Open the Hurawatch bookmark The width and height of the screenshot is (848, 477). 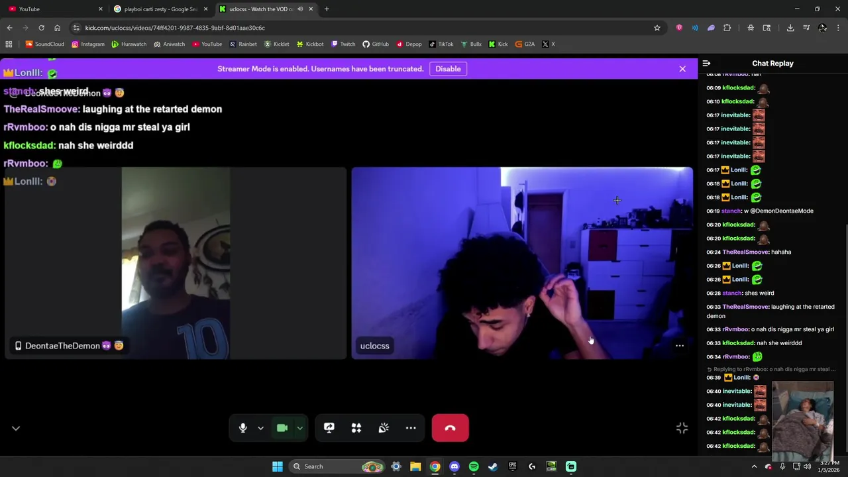pyautogui.click(x=129, y=44)
